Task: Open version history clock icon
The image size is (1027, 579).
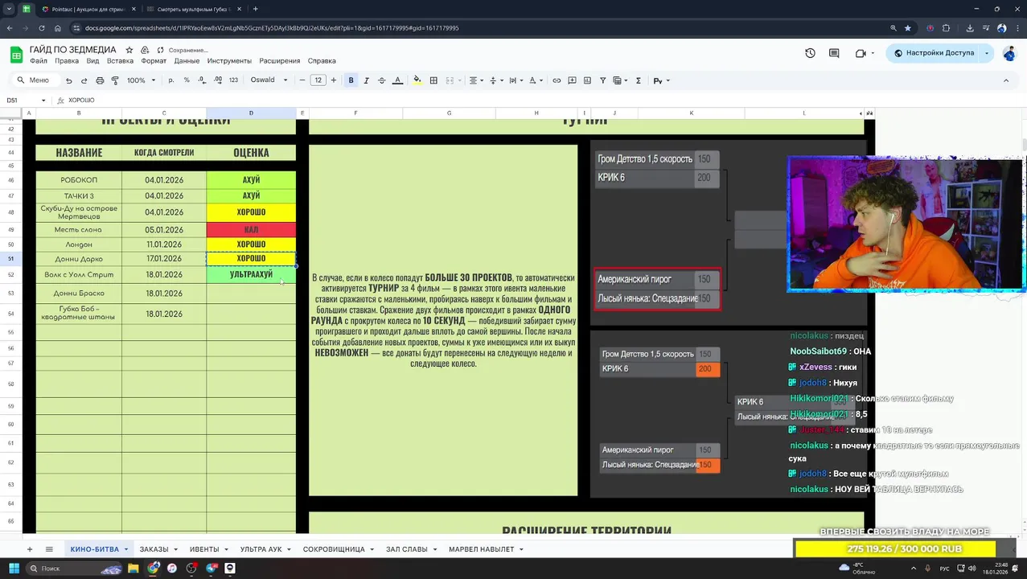Action: tap(810, 53)
